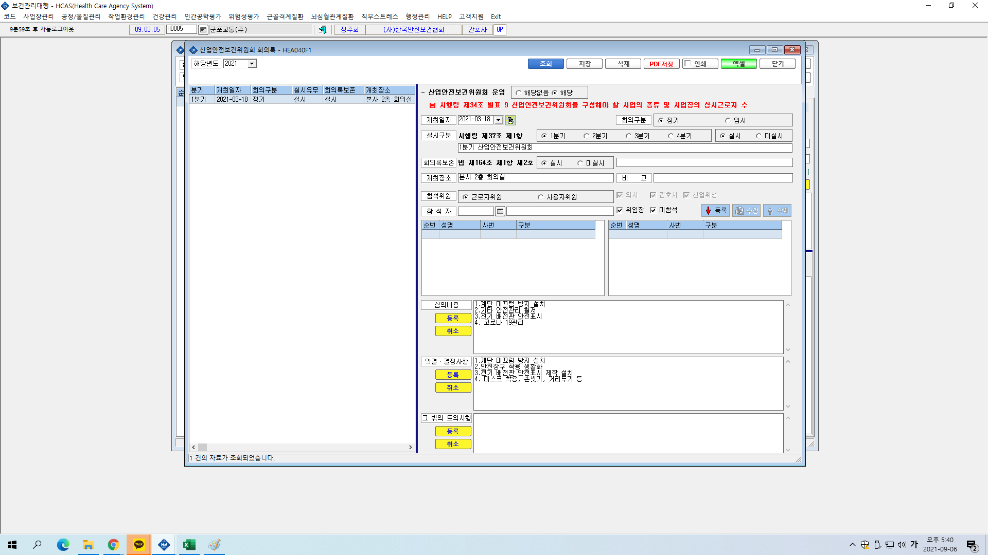Click the PDF저장 button
988x555 pixels.
click(x=661, y=64)
